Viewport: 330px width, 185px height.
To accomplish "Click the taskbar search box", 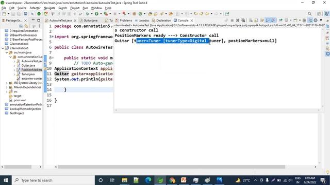I will [x=53, y=180].
